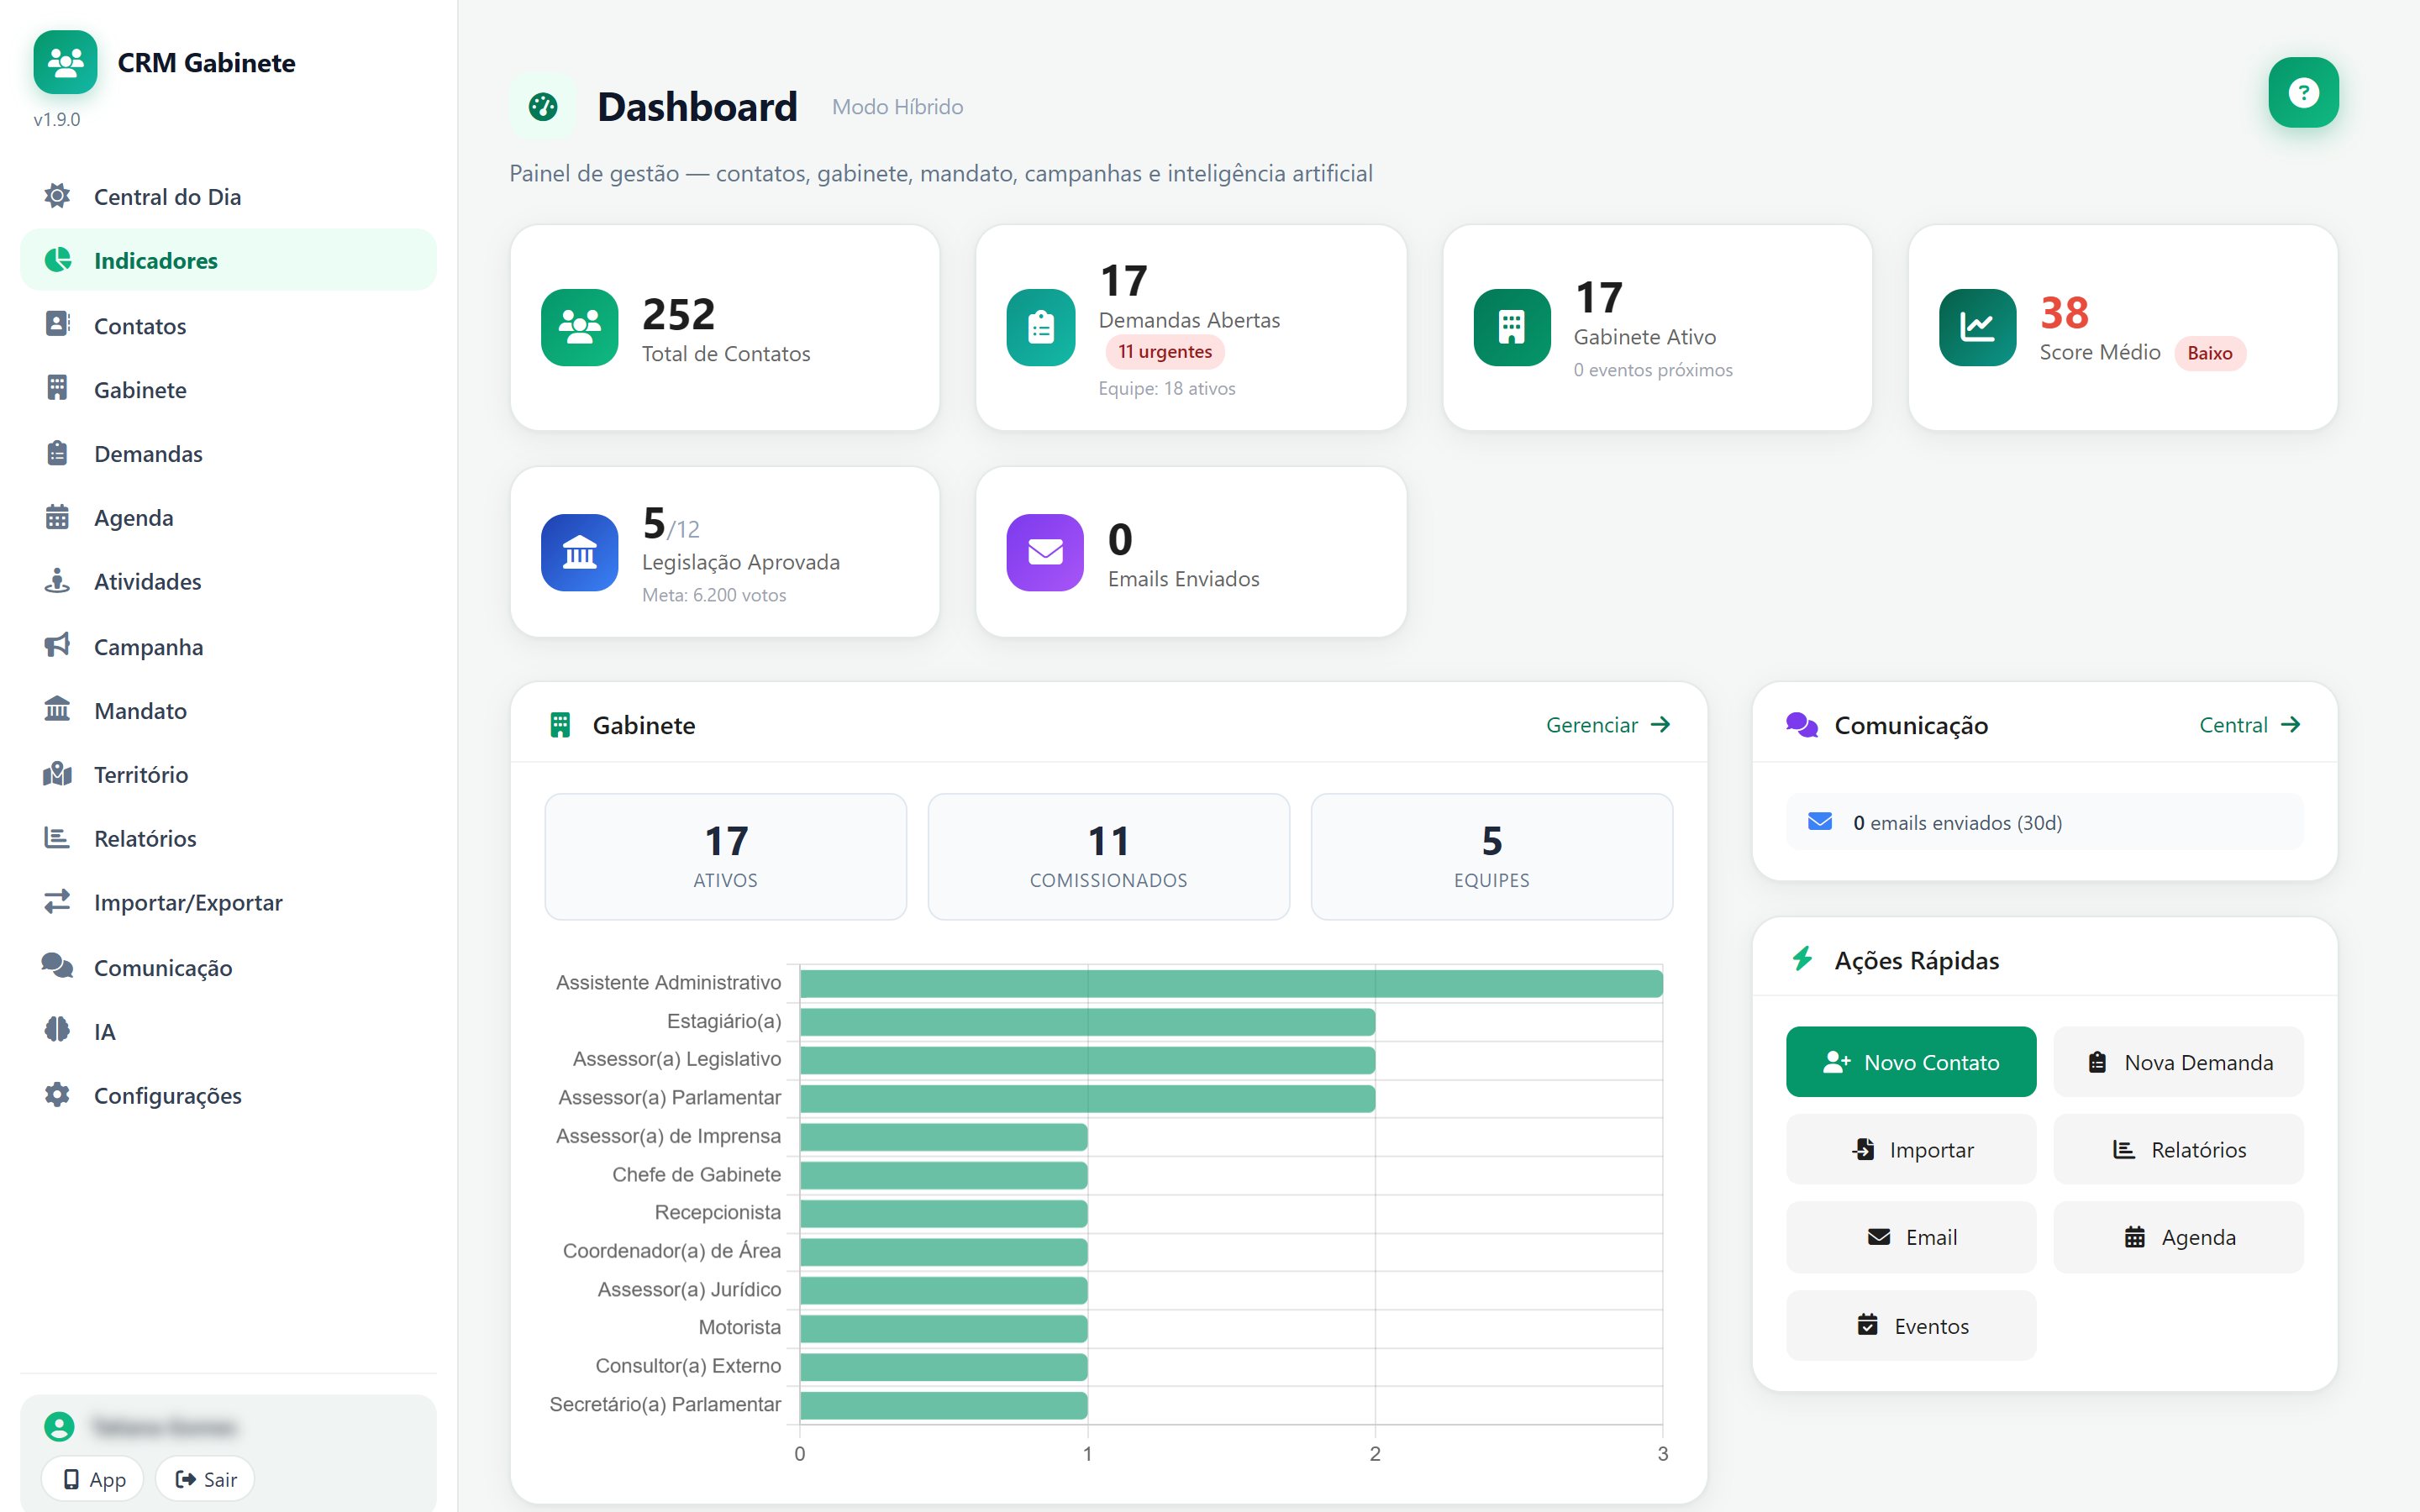Click the Comunicação panel chat bubbles icon
Image resolution: width=2420 pixels, height=1512 pixels.
(1802, 725)
